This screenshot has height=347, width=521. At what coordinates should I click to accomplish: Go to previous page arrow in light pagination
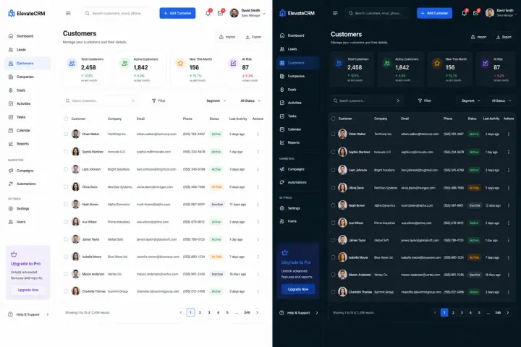coord(181,312)
